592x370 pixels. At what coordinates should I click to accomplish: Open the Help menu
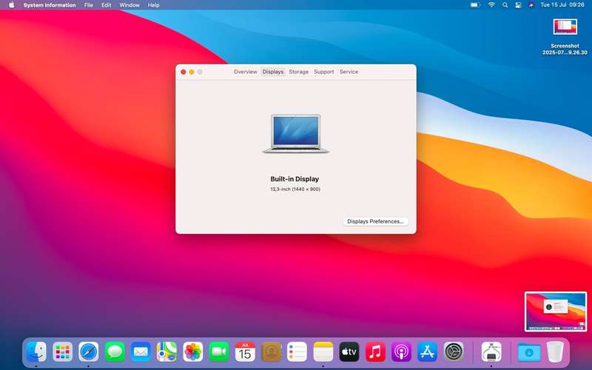(154, 5)
